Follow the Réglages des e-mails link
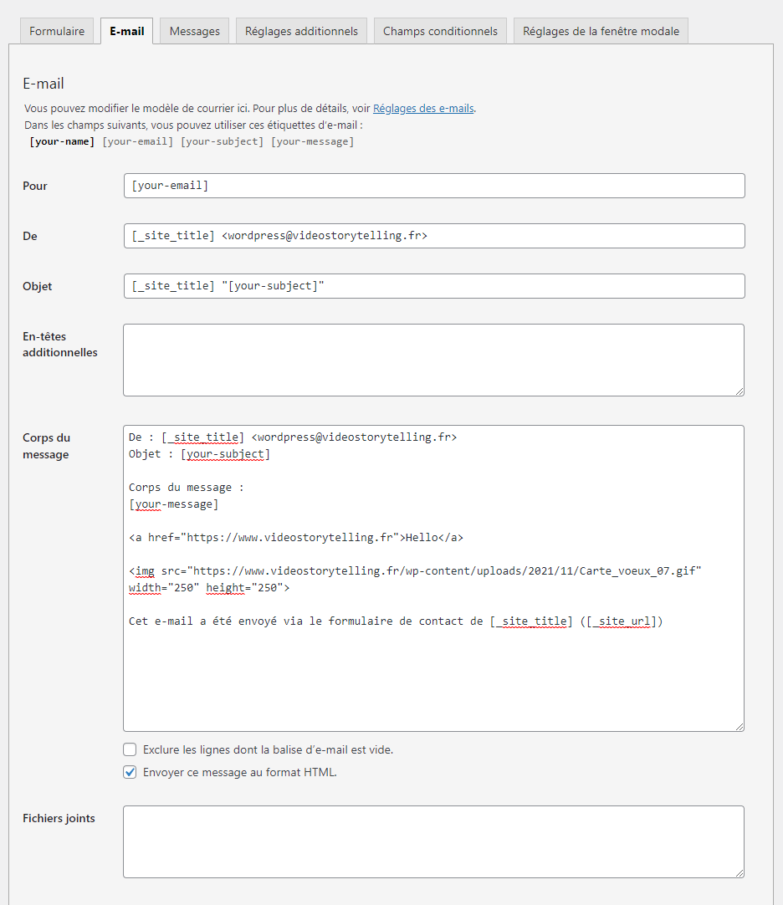 [x=423, y=109]
